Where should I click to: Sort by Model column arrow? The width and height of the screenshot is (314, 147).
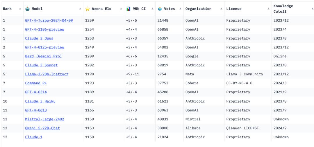pyautogui.click(x=80, y=9)
